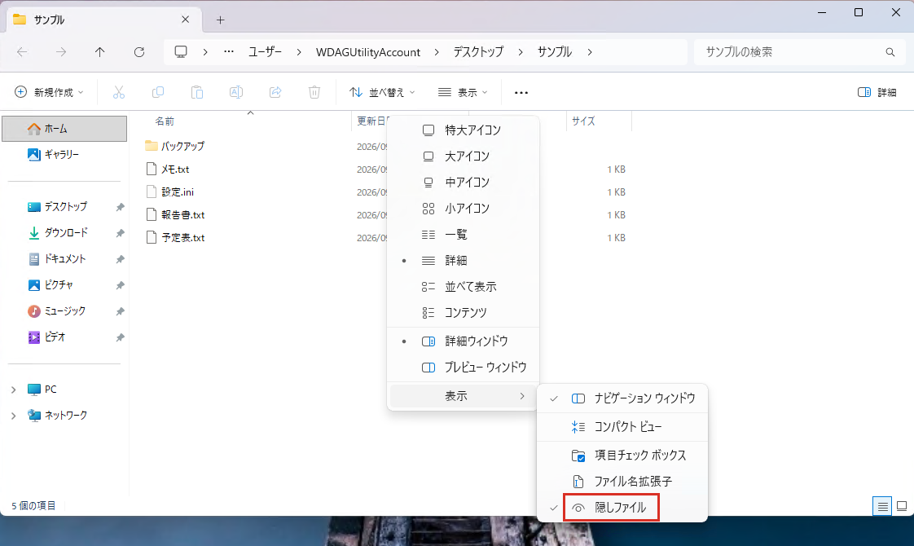Enable 項目チェック ボックス option
This screenshot has height=546, width=914.
(622, 455)
